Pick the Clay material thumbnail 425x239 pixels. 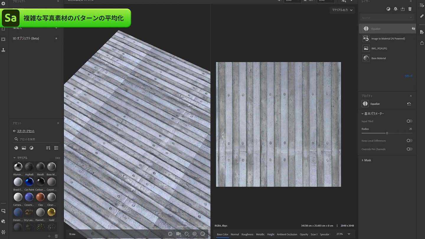[x=40, y=197]
